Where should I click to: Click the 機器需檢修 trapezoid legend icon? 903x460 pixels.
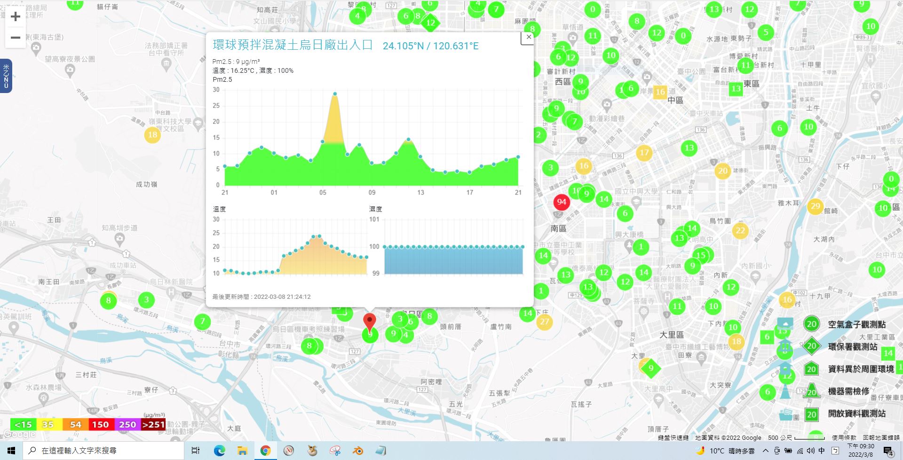pos(811,391)
